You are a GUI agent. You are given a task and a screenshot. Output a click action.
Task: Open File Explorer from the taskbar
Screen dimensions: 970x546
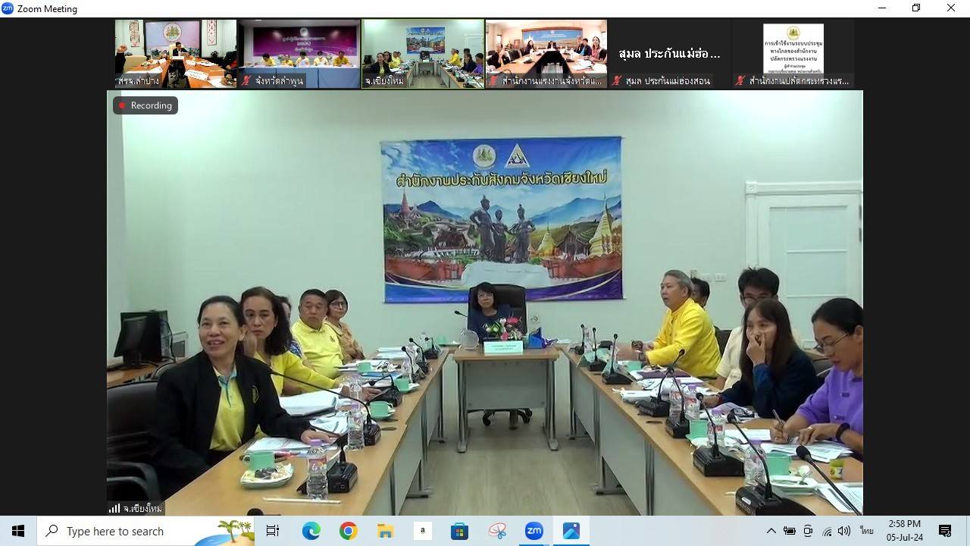pyautogui.click(x=386, y=531)
